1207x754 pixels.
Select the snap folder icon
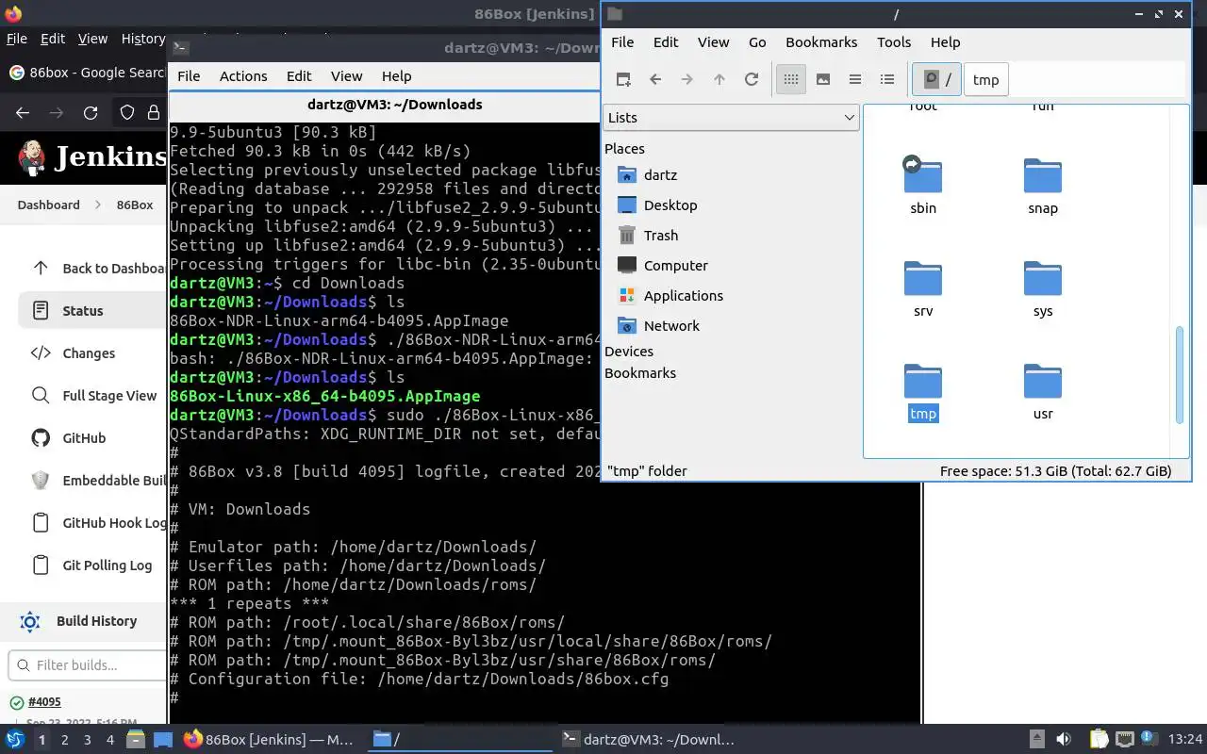coord(1043,176)
